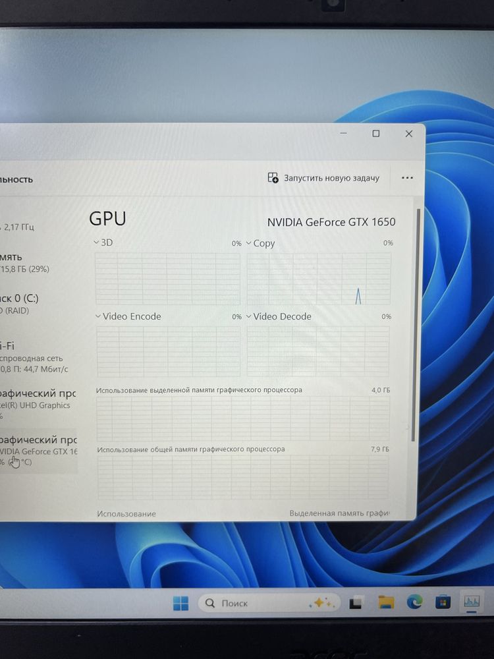Click the 3D utilization graph
Image resolution: width=494 pixels, height=659 pixels.
tap(167, 278)
